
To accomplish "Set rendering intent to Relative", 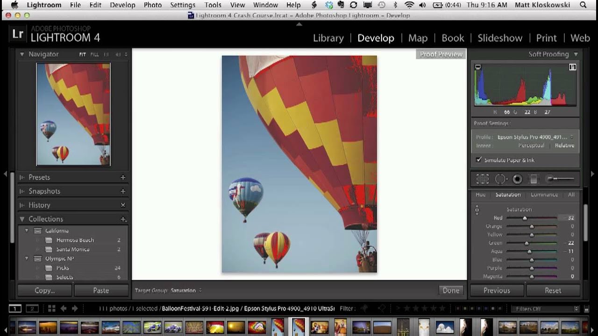I will point(564,146).
